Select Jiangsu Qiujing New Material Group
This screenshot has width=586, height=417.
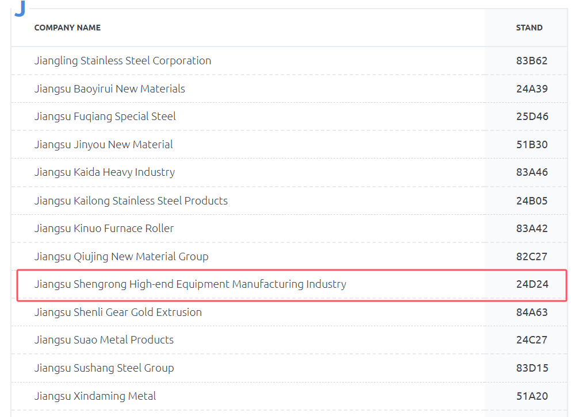tap(121, 257)
